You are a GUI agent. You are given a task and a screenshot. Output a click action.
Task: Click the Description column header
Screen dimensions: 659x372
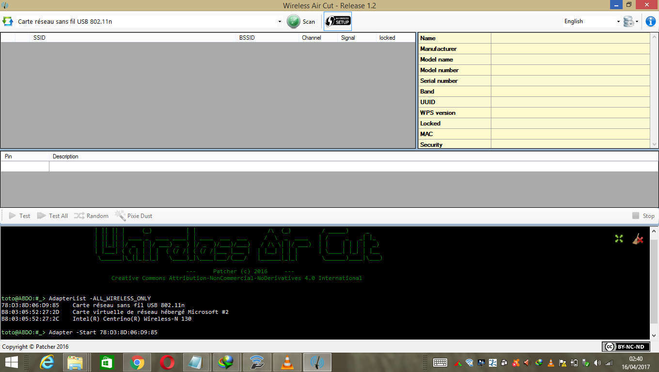click(x=354, y=156)
